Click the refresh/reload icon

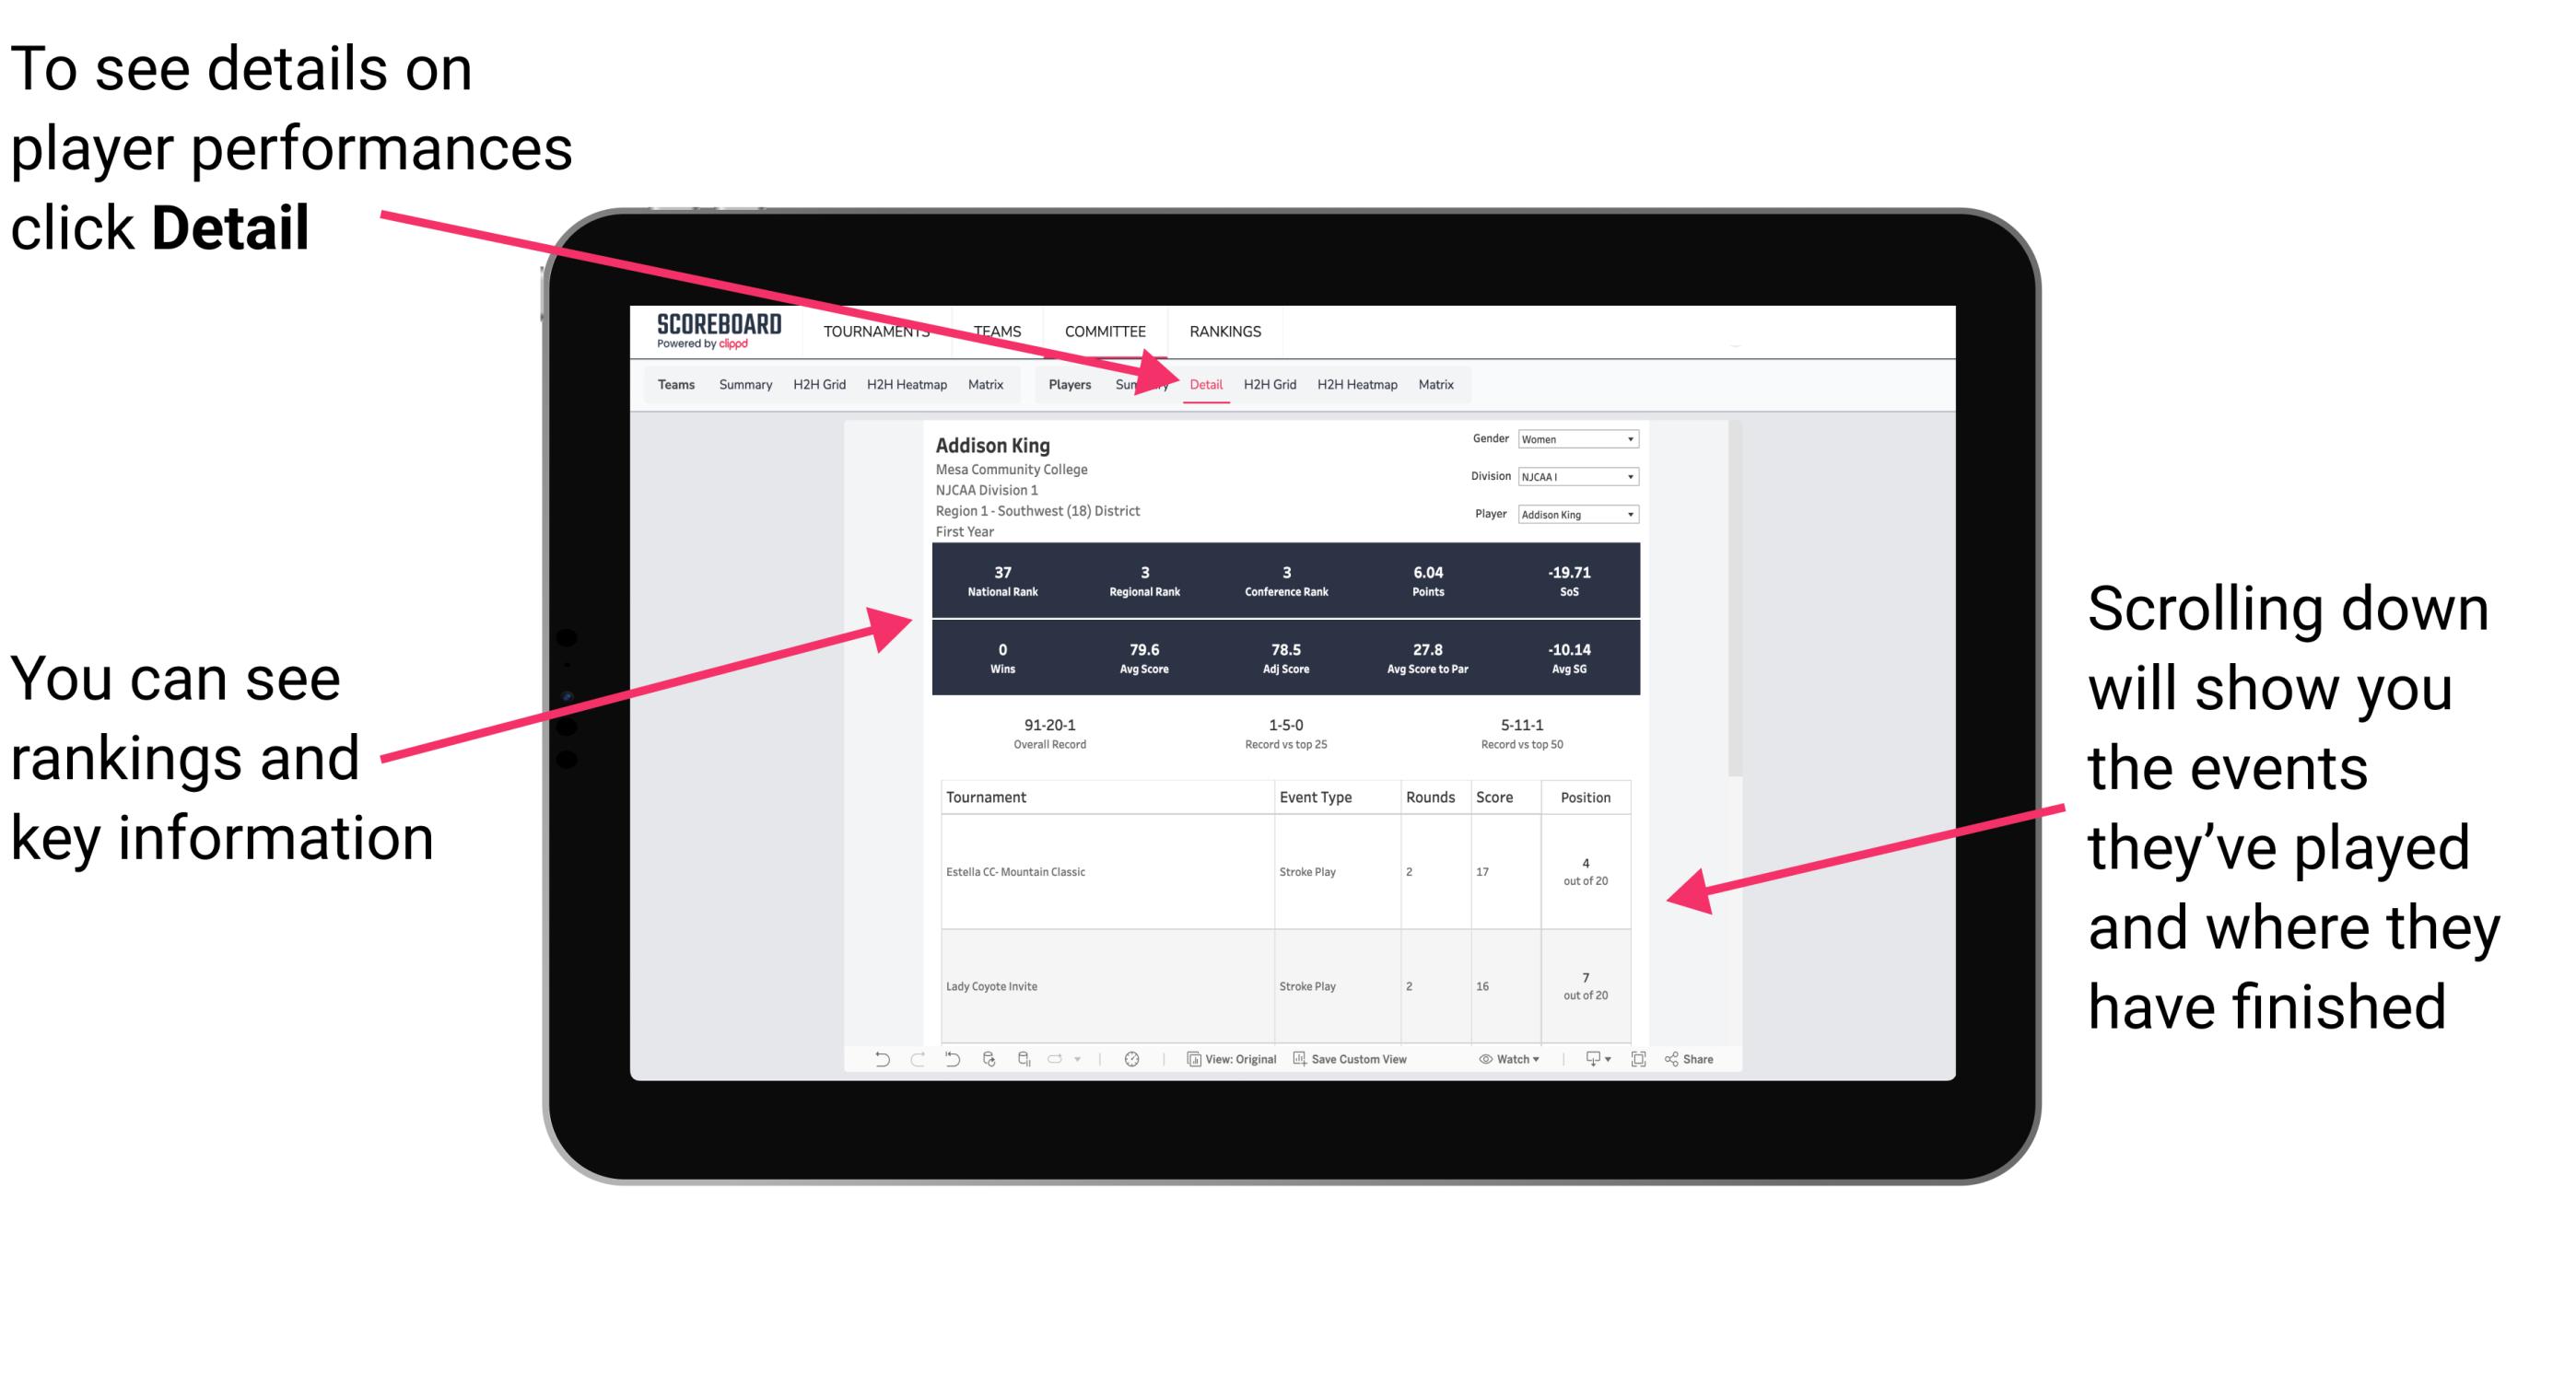988,1073
